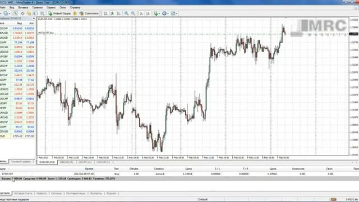
Task: Switch chart to bar chart mode
Action: coord(105,13)
